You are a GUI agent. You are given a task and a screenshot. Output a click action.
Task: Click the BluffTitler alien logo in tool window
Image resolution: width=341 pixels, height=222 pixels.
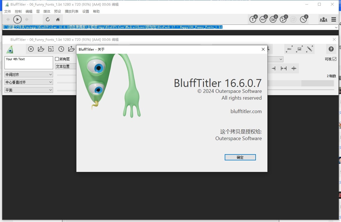[10, 49]
